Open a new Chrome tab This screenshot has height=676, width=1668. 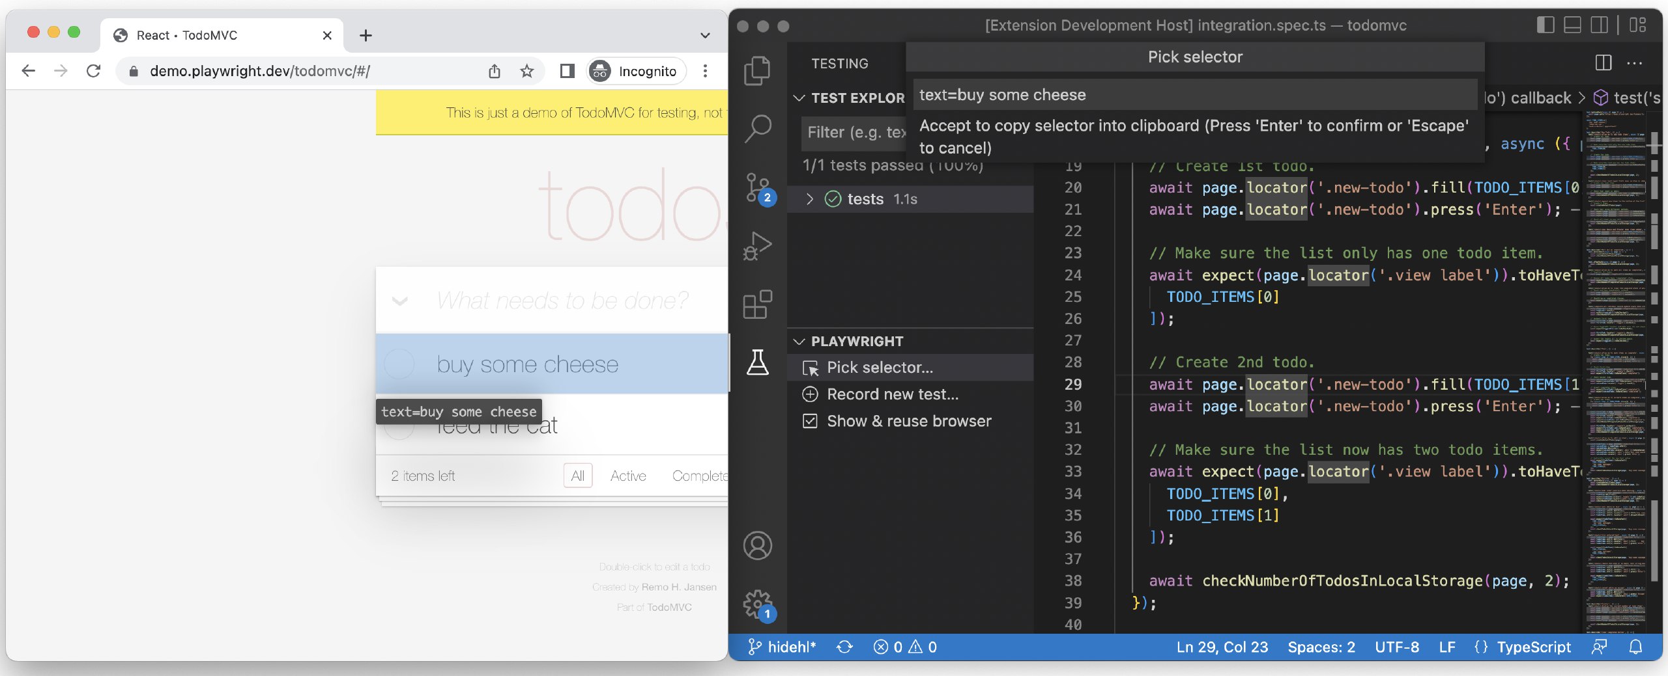366,35
